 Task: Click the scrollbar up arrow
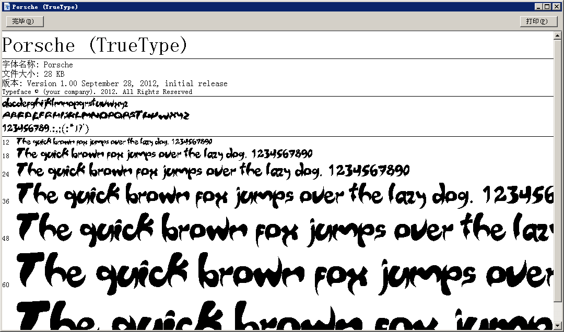point(557,35)
